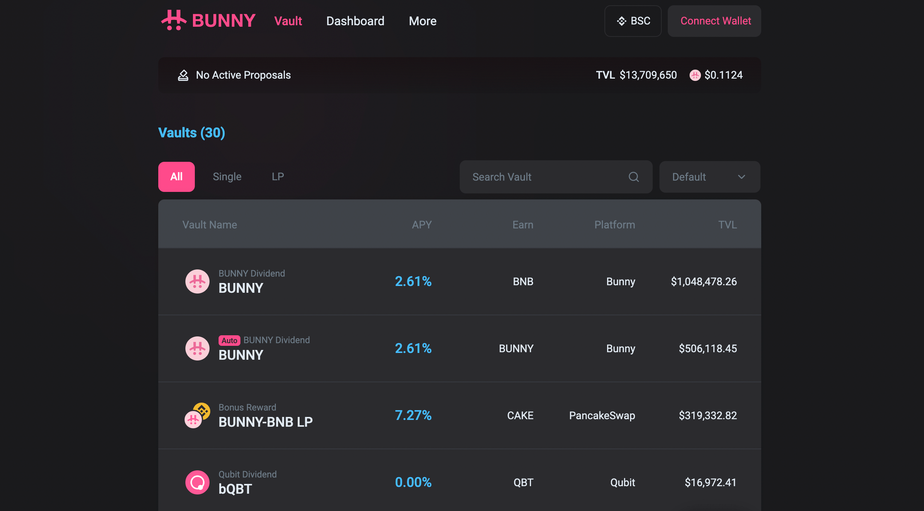
Task: Click the BUNNY logo in header
Action: point(208,20)
